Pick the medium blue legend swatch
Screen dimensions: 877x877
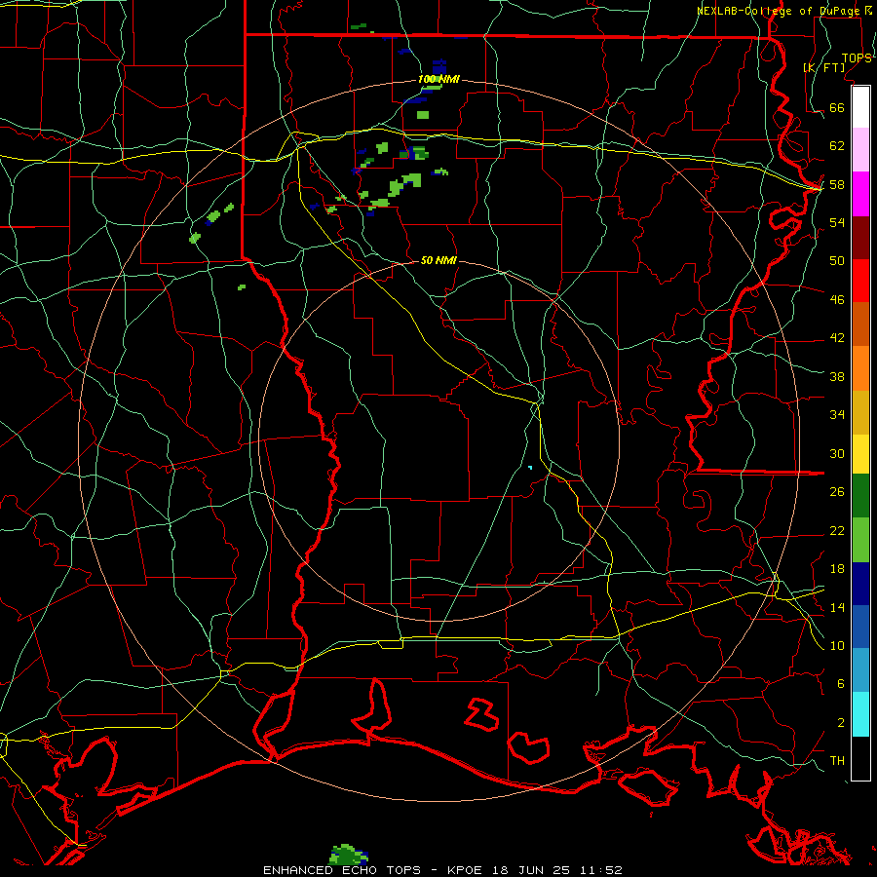tap(860, 627)
